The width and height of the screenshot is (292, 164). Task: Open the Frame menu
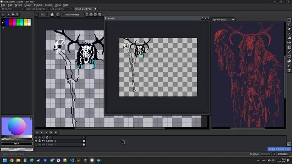pos(38,5)
